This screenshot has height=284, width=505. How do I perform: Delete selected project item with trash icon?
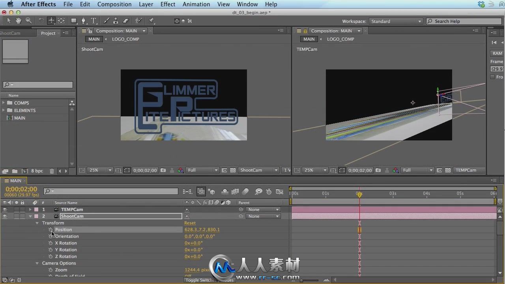click(52, 171)
